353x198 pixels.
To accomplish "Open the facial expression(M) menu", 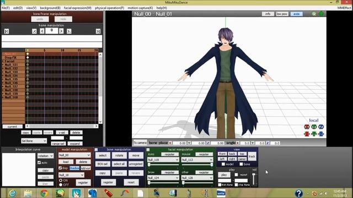I will coord(78,8).
